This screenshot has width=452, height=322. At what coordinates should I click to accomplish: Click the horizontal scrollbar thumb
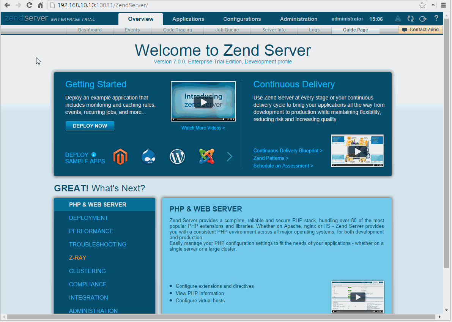[x=221, y=317]
